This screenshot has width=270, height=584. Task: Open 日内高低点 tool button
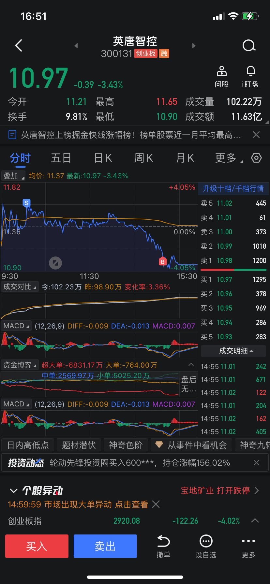28,445
